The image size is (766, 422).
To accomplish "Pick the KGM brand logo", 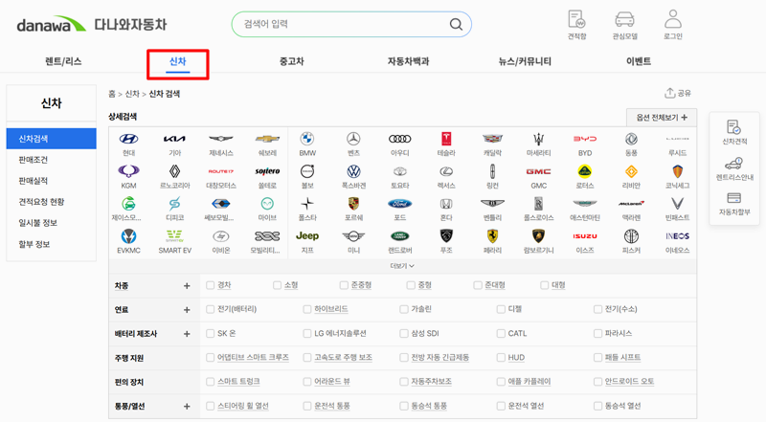I will click(128, 171).
